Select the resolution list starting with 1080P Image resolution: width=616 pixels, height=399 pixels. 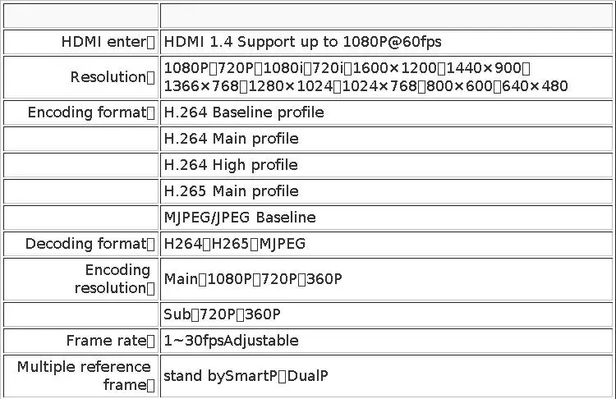pos(365,77)
